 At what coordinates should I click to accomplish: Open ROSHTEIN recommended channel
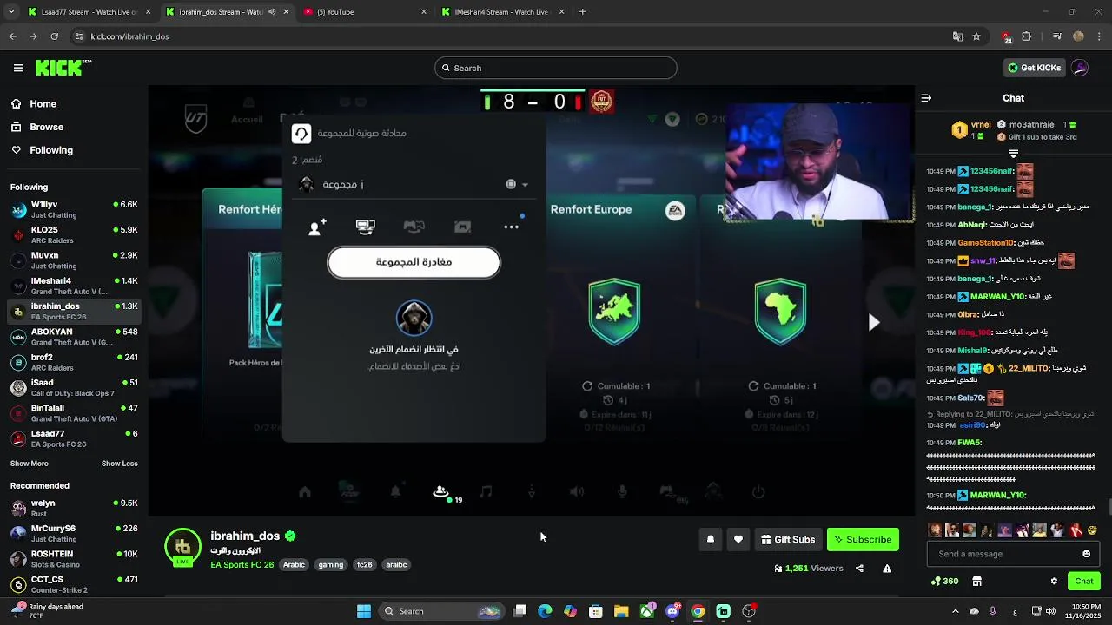pyautogui.click(x=74, y=559)
